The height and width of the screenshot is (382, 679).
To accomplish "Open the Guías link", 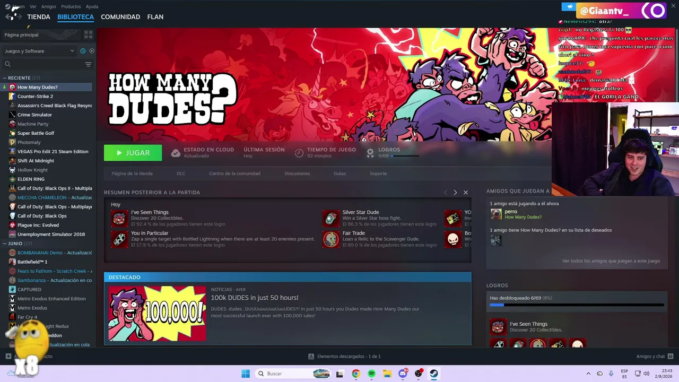I will [x=339, y=173].
